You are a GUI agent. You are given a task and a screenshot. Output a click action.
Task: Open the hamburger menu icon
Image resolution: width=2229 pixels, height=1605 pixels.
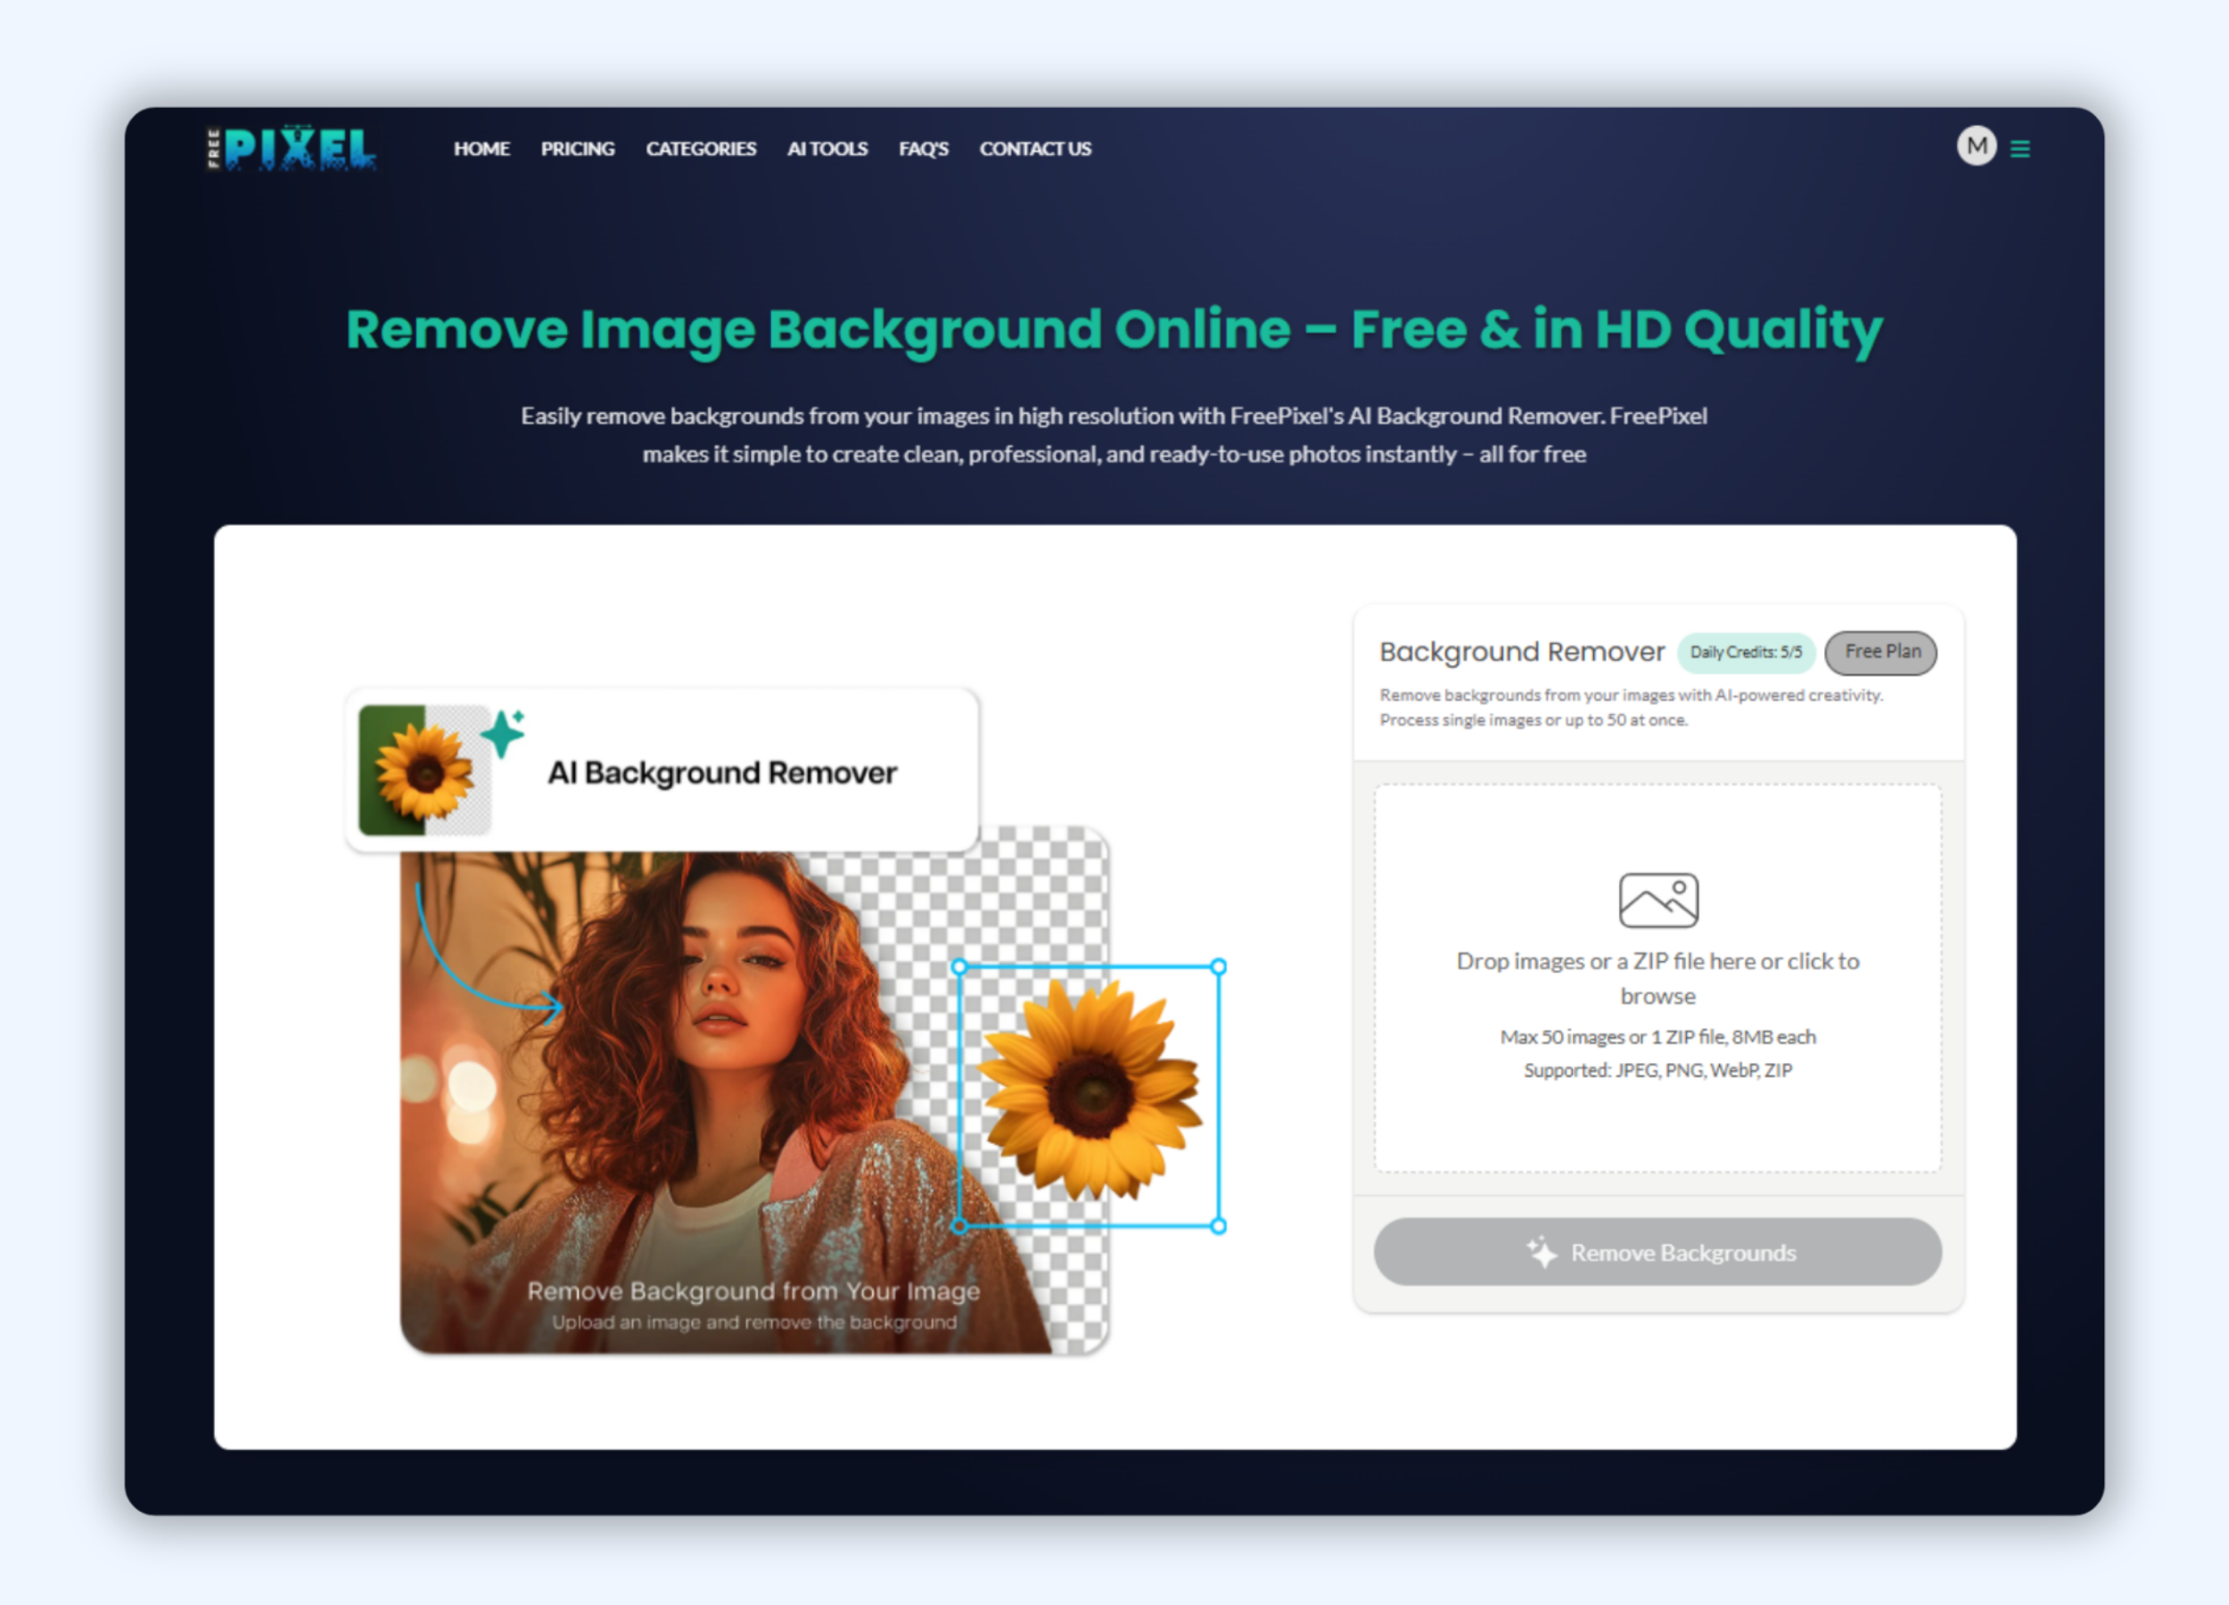pyautogui.click(x=2019, y=148)
